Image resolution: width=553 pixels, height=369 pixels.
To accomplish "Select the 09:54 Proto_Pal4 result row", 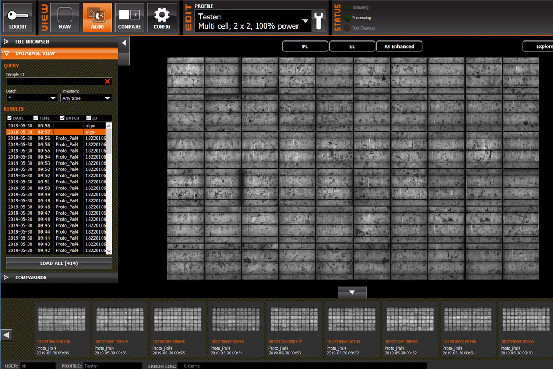I will pos(56,157).
